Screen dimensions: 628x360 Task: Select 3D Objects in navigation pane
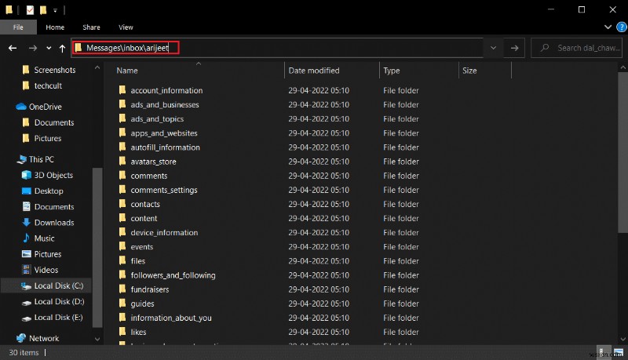pyautogui.click(x=53, y=175)
